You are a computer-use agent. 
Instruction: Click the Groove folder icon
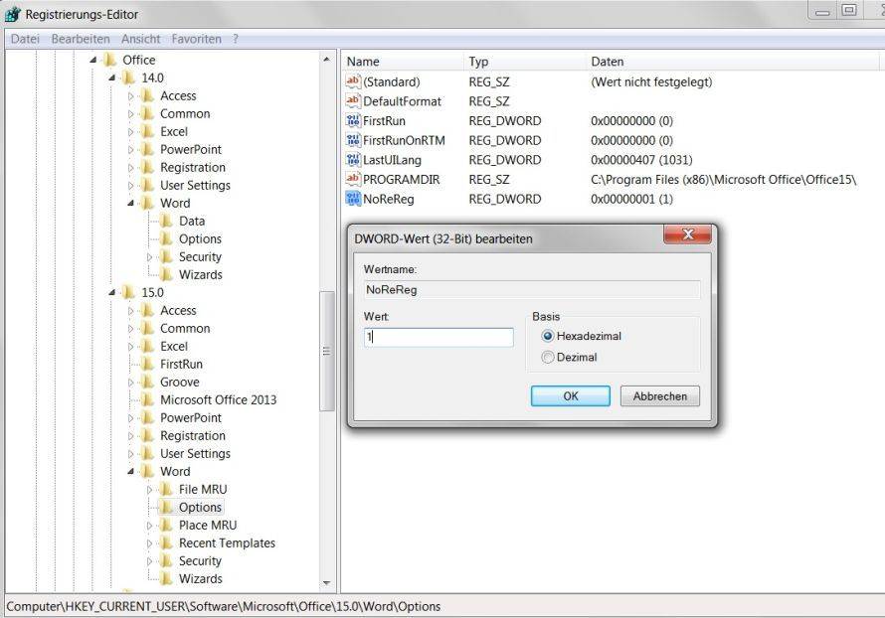click(x=147, y=382)
